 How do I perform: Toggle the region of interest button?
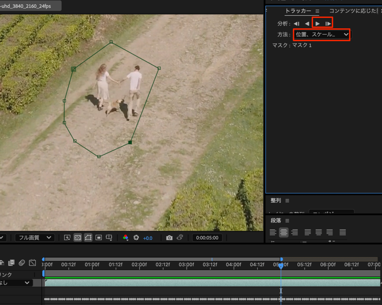(x=98, y=238)
